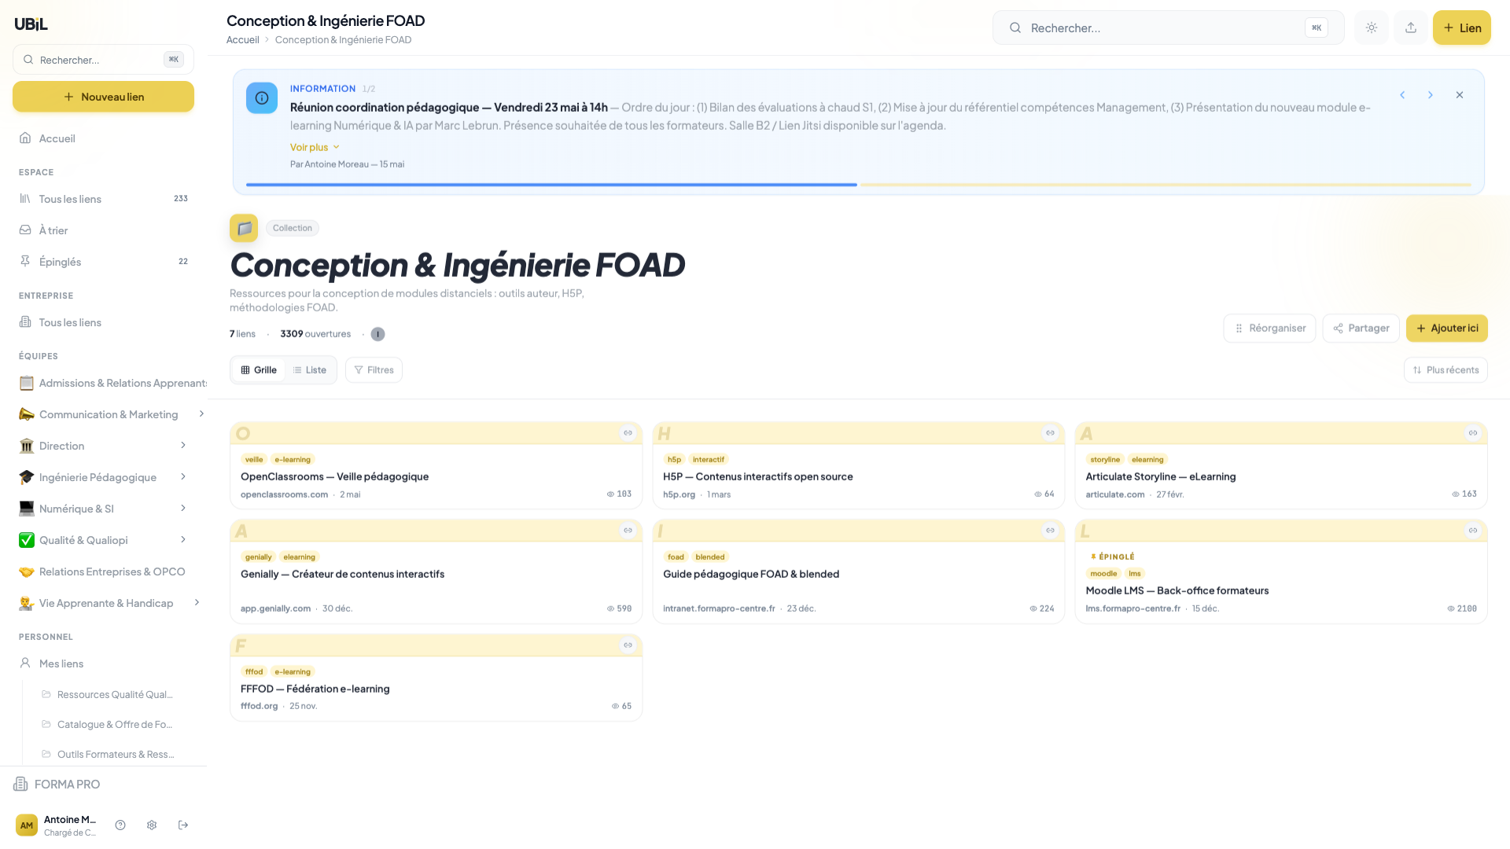This screenshot has width=1510, height=849.
Task: Expand the Direction team chevron
Action: (x=183, y=446)
